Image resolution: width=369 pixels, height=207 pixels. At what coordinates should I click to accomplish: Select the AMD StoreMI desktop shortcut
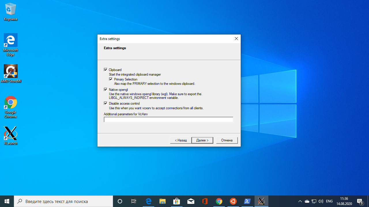coord(11,74)
